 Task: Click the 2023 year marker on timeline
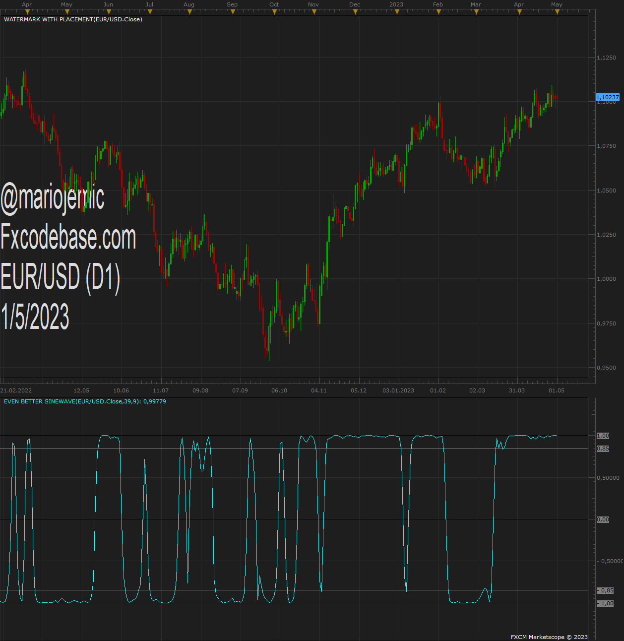point(397,12)
